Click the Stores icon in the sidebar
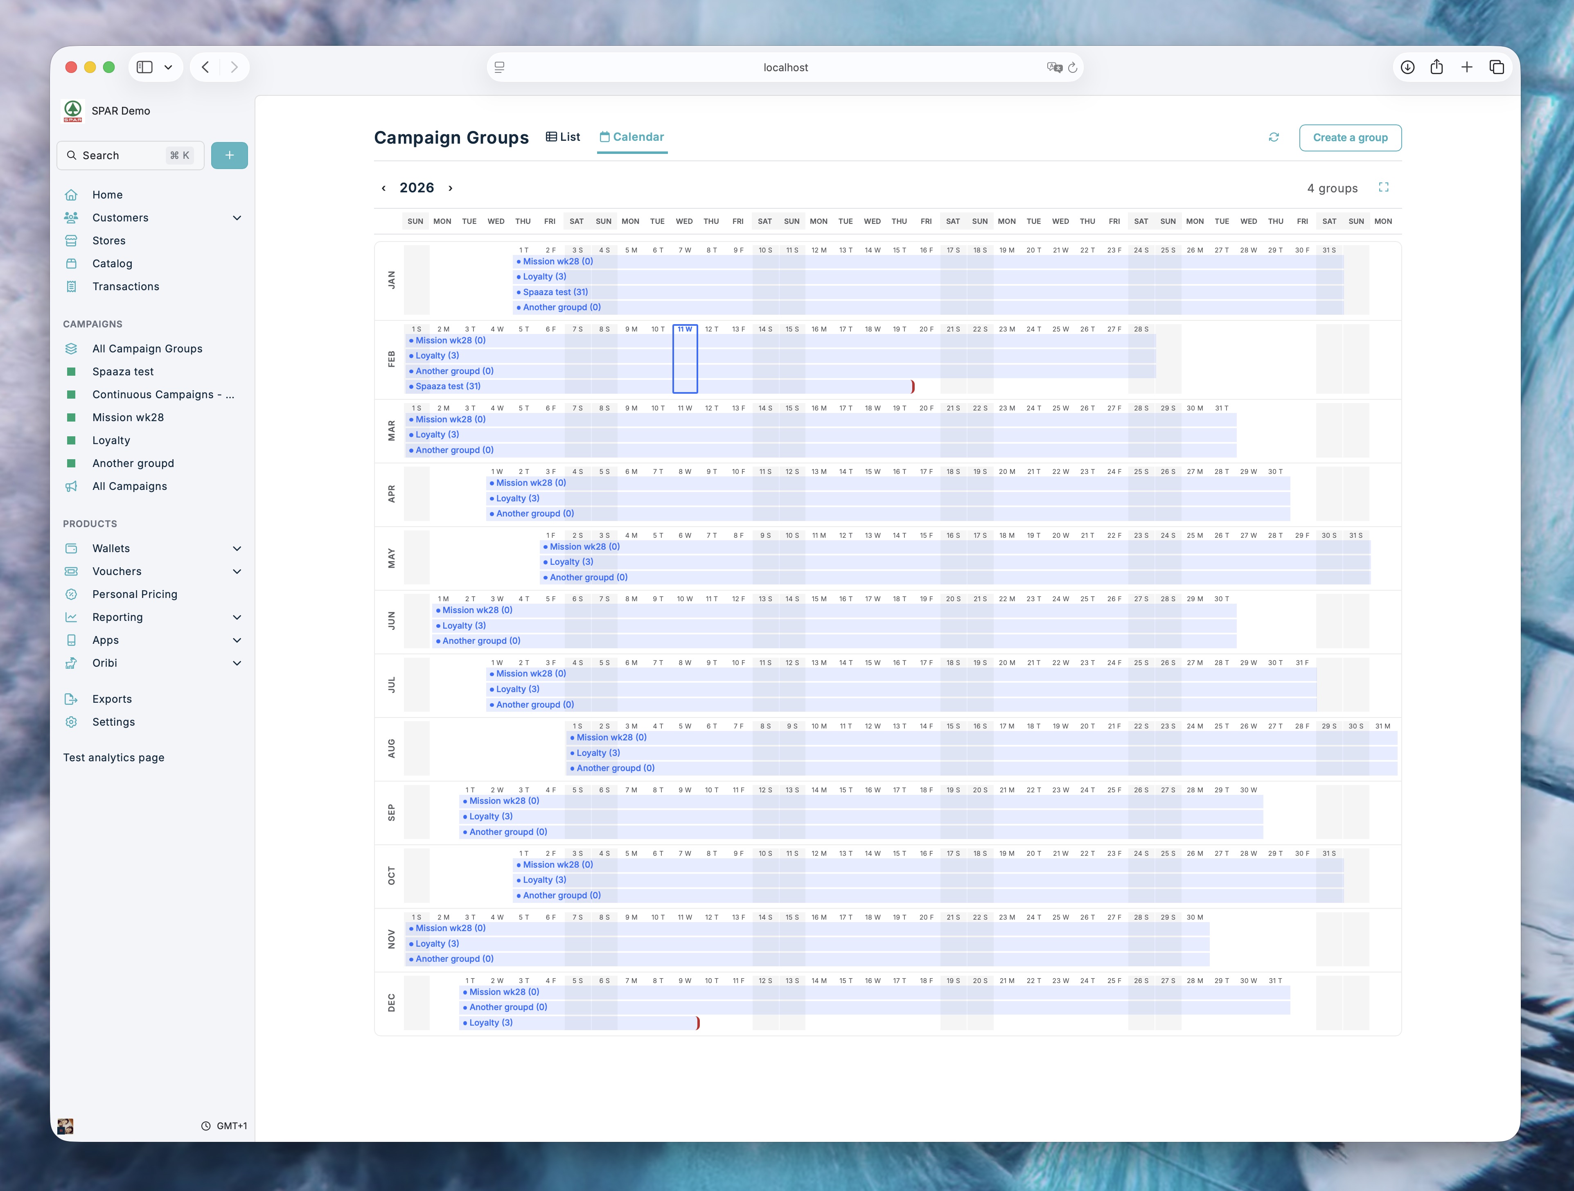The height and width of the screenshot is (1191, 1574). click(72, 241)
